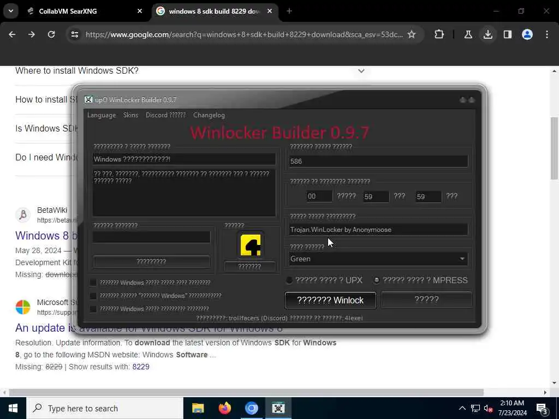
Task: Open File Explorer from the taskbar
Action: click(198, 408)
